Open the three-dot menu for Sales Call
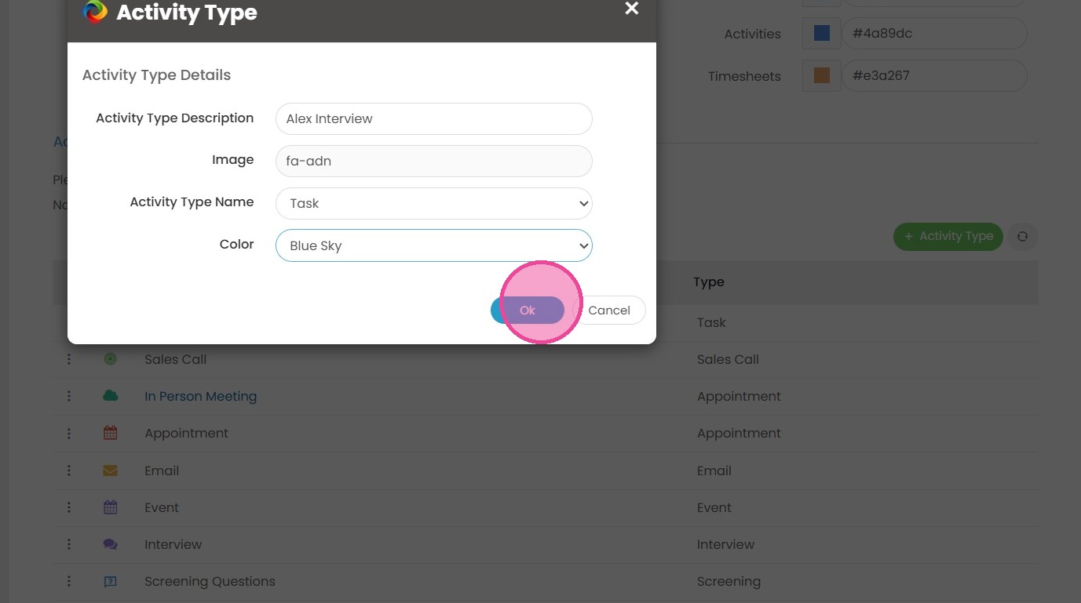The width and height of the screenshot is (1081, 603). 69,359
